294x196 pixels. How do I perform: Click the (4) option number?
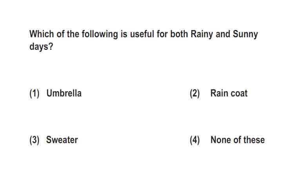click(x=194, y=140)
